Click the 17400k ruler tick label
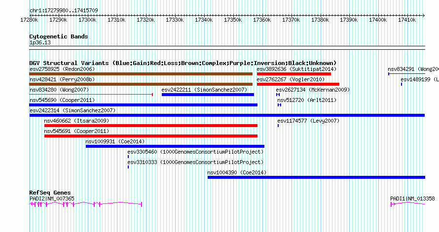The image size is (439, 232). click(378, 20)
